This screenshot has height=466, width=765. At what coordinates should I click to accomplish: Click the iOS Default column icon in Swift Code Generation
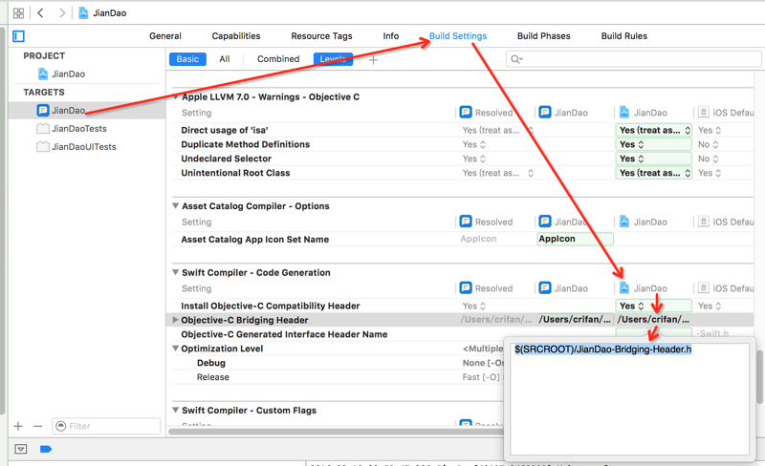(703, 287)
